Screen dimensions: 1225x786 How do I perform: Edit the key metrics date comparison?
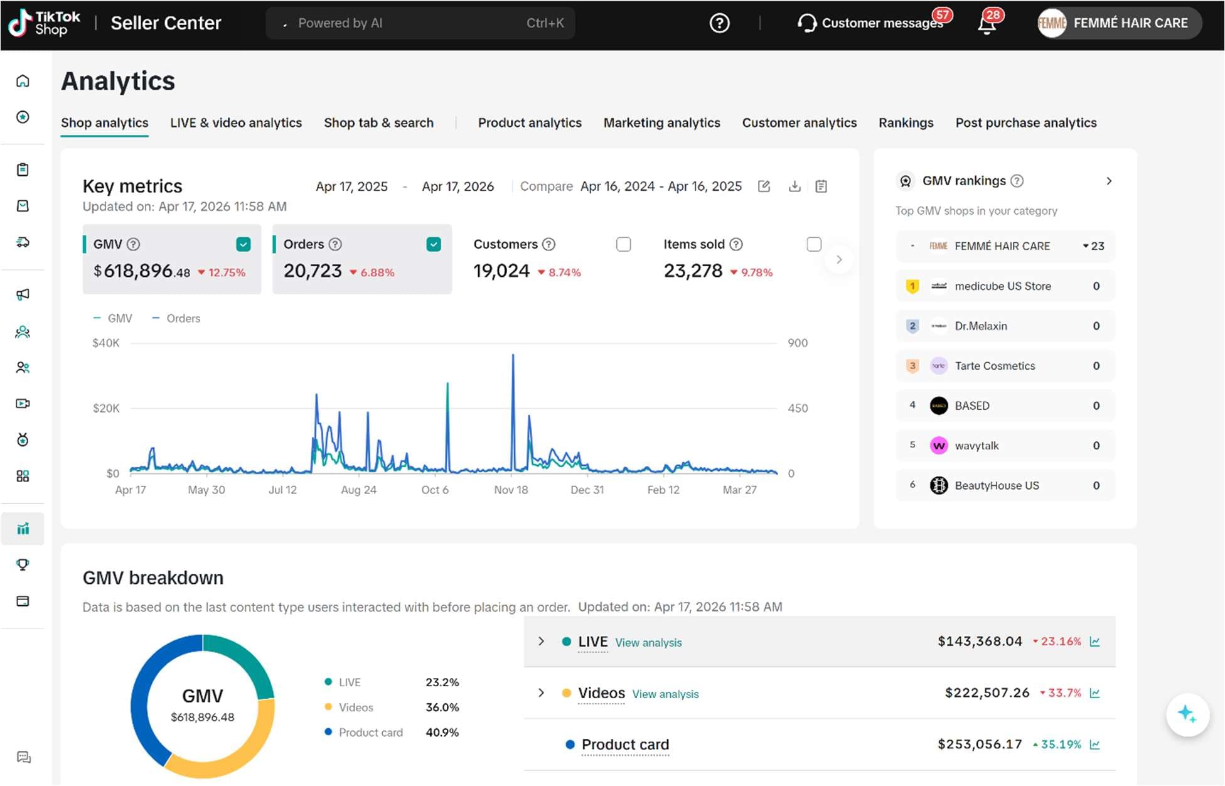coord(764,186)
